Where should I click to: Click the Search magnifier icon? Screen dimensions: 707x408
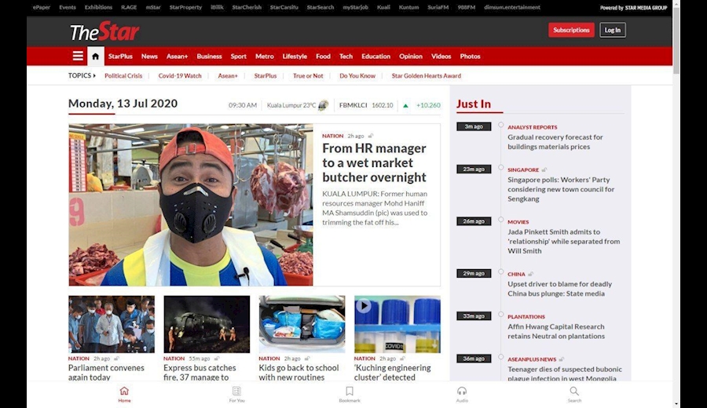click(x=574, y=392)
